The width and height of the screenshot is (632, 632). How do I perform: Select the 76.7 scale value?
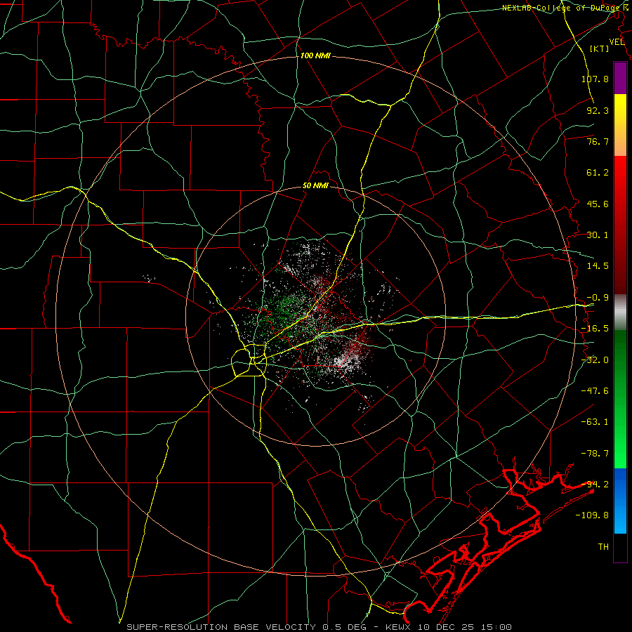(598, 141)
